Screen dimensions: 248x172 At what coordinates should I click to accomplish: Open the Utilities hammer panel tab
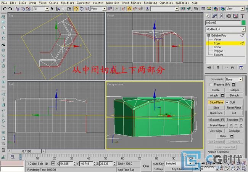[242, 16]
